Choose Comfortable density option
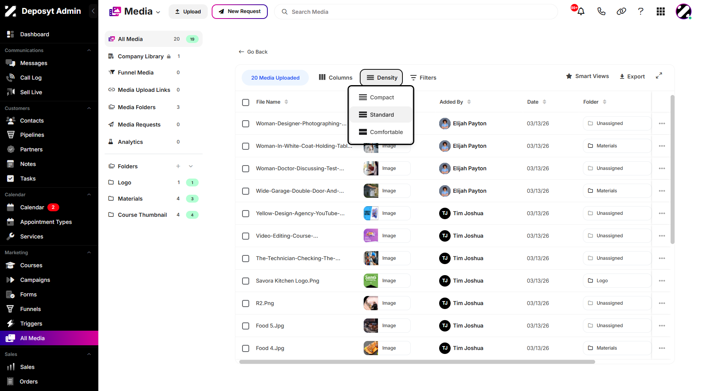701x391 pixels. (x=381, y=132)
